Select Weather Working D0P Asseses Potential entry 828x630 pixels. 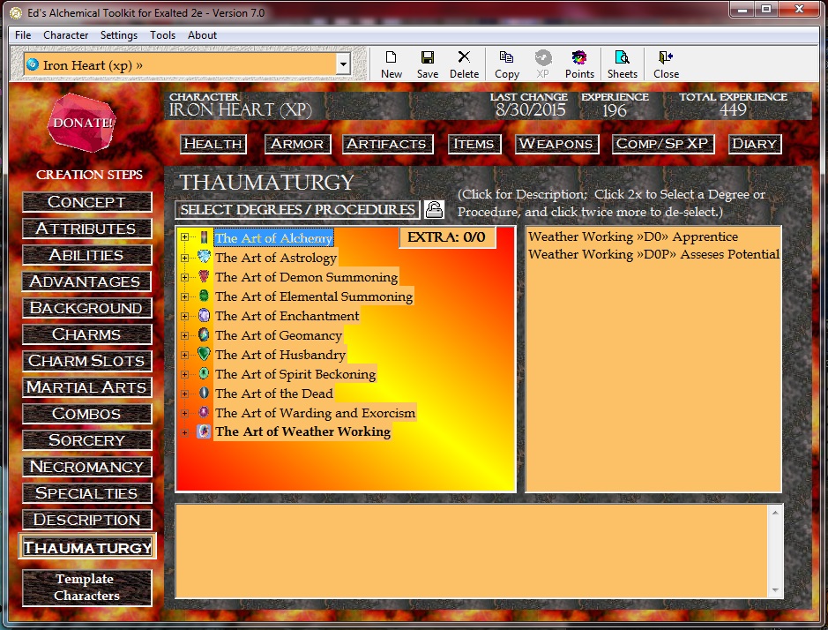653,254
